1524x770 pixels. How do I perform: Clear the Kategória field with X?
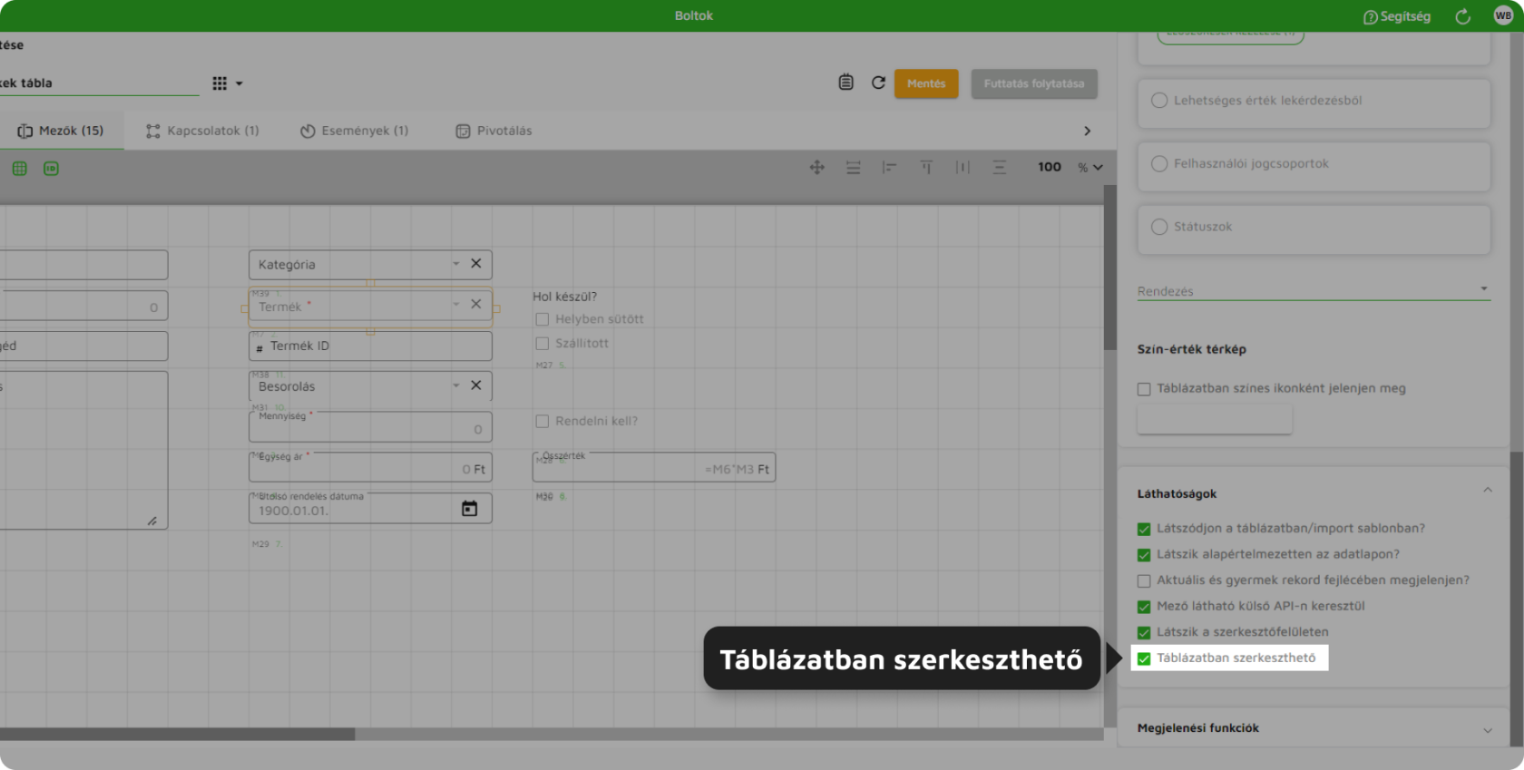click(x=476, y=264)
